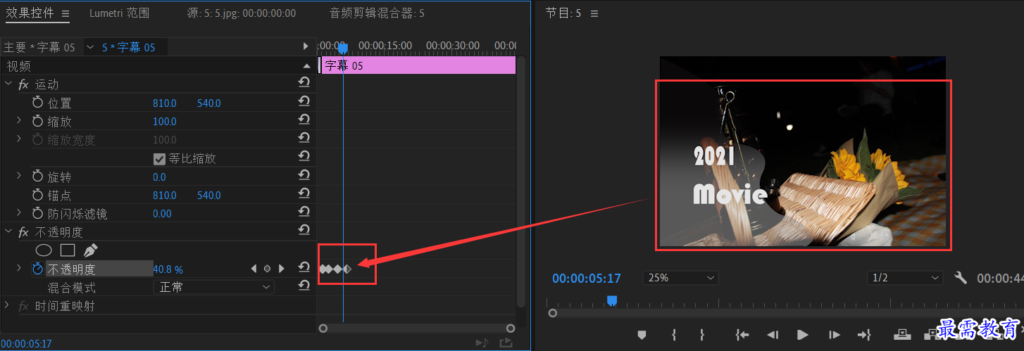
Task: Click the 缩放 value 100.0
Action: point(165,122)
